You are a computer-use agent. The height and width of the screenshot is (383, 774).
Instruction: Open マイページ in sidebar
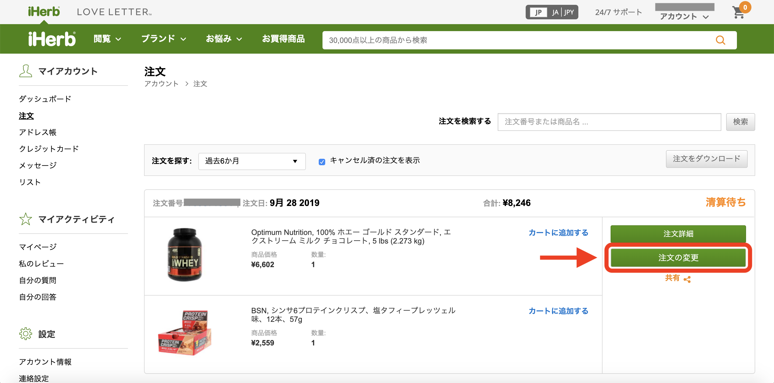(38, 247)
